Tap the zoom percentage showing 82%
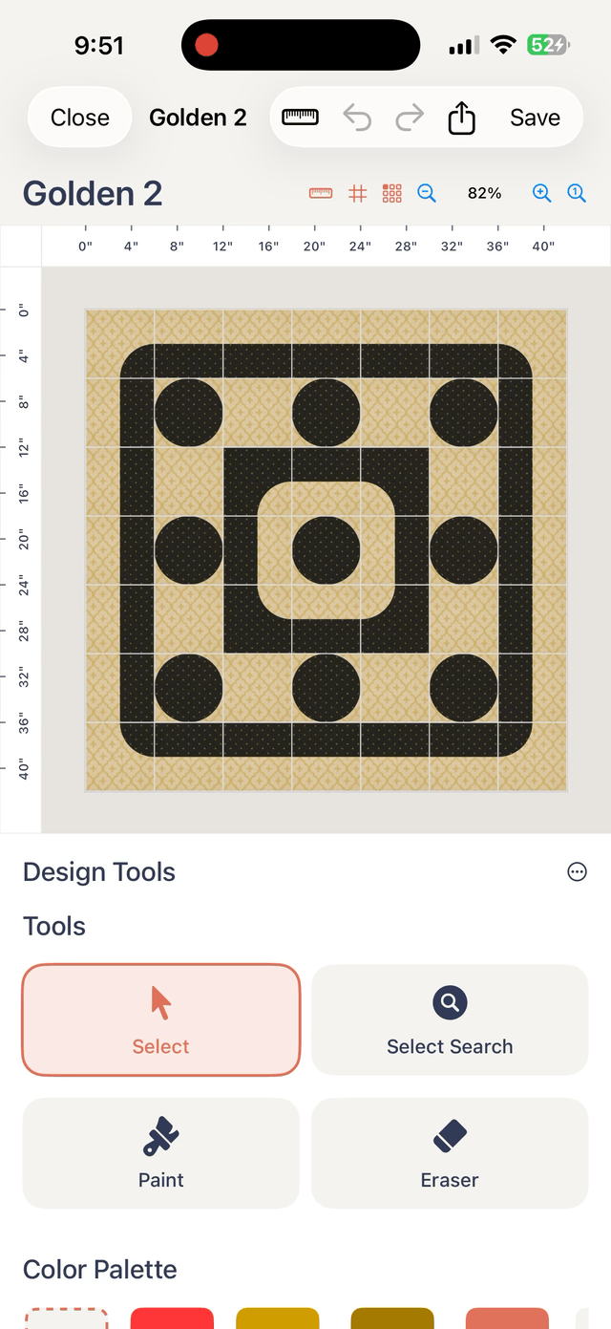The image size is (611, 1329). tap(484, 193)
